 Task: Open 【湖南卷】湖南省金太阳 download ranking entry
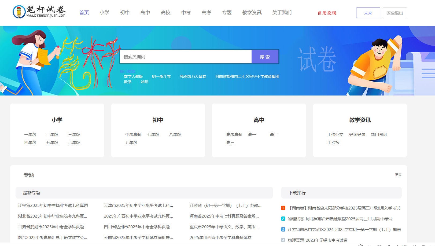point(344,208)
